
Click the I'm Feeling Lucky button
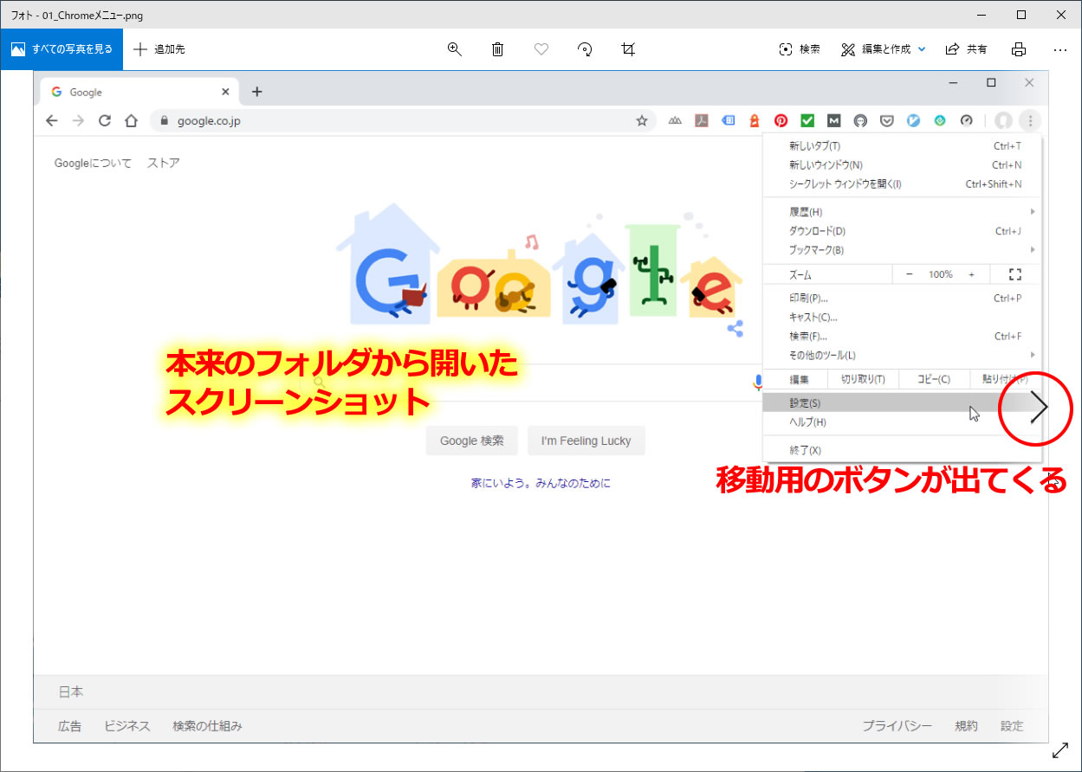coord(586,441)
